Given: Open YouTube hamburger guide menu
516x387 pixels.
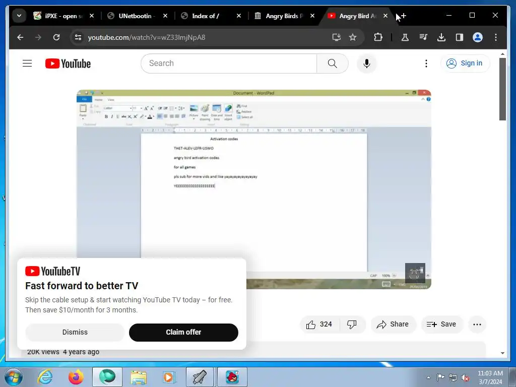Looking at the screenshot, I should tap(27, 63).
